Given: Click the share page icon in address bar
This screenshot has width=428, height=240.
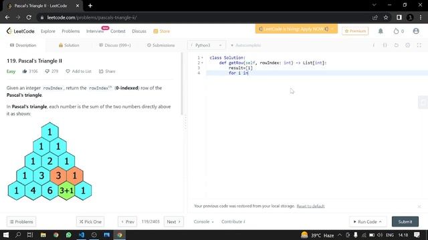Looking at the screenshot, I should point(374,17).
